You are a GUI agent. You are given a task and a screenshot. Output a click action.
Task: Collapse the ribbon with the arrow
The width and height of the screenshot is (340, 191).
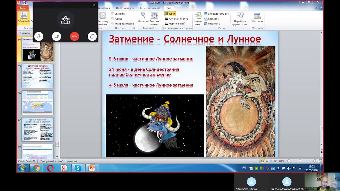pyautogui.click(x=316, y=8)
